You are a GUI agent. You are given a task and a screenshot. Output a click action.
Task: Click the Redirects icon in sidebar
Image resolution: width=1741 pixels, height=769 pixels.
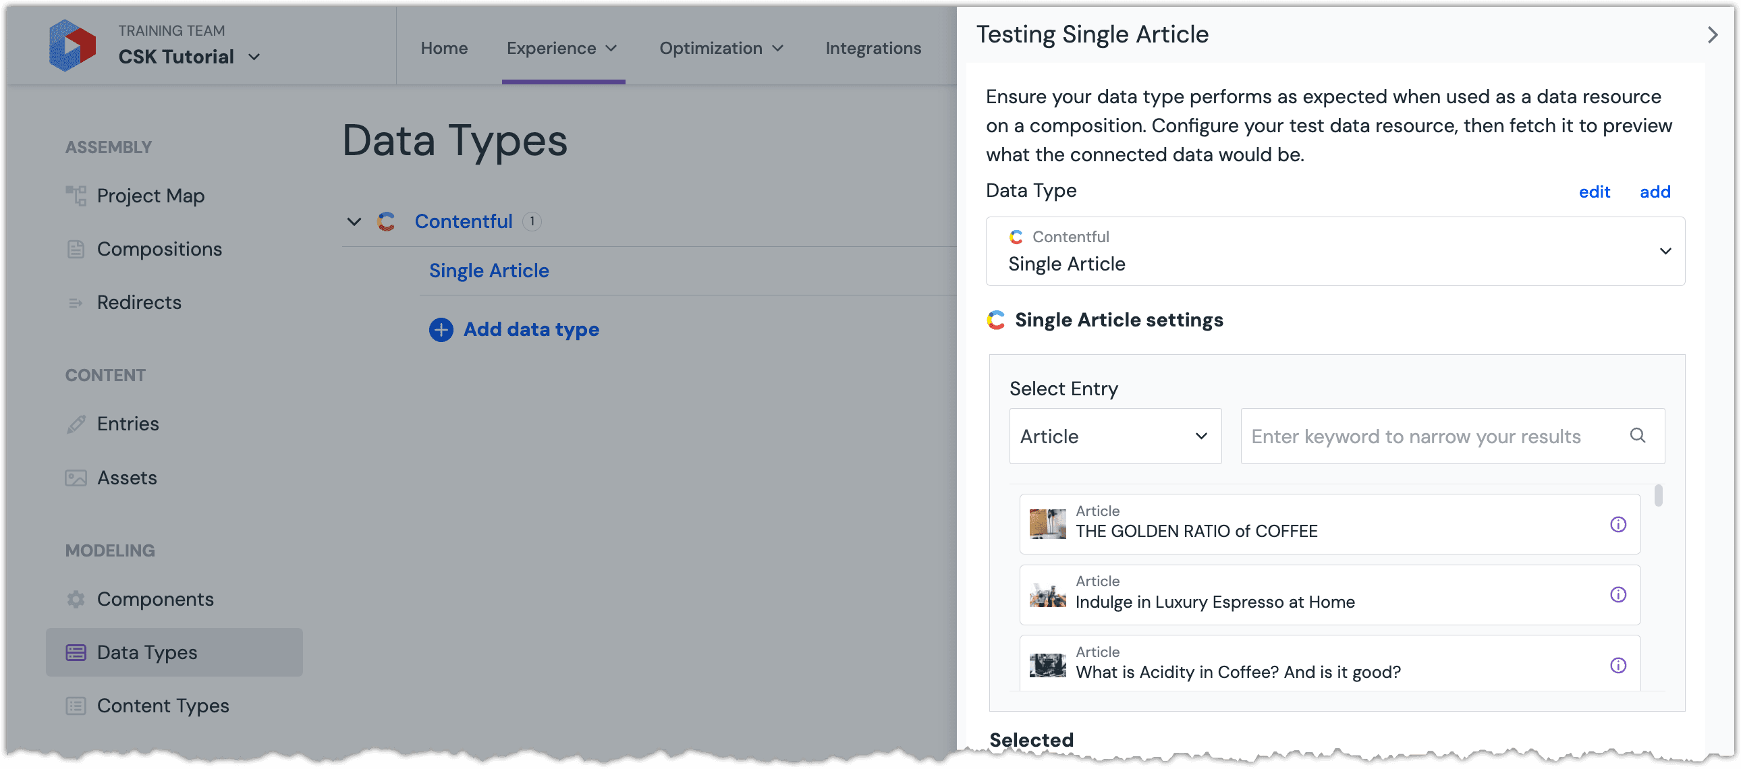tap(76, 302)
